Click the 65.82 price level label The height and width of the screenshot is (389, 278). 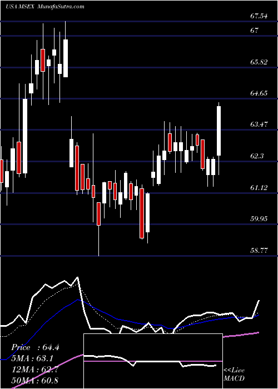point(259,62)
